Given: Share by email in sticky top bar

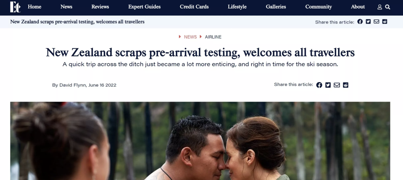Looking at the screenshot, I should point(376,22).
